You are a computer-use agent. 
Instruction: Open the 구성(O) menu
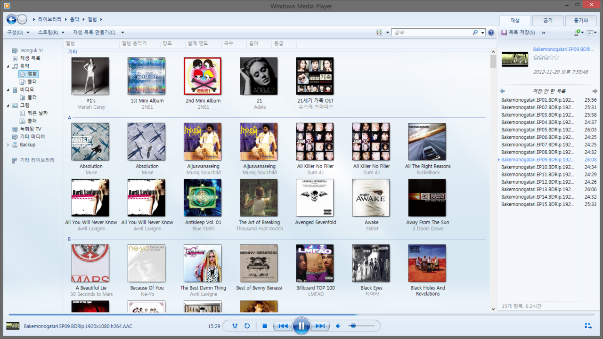18,32
